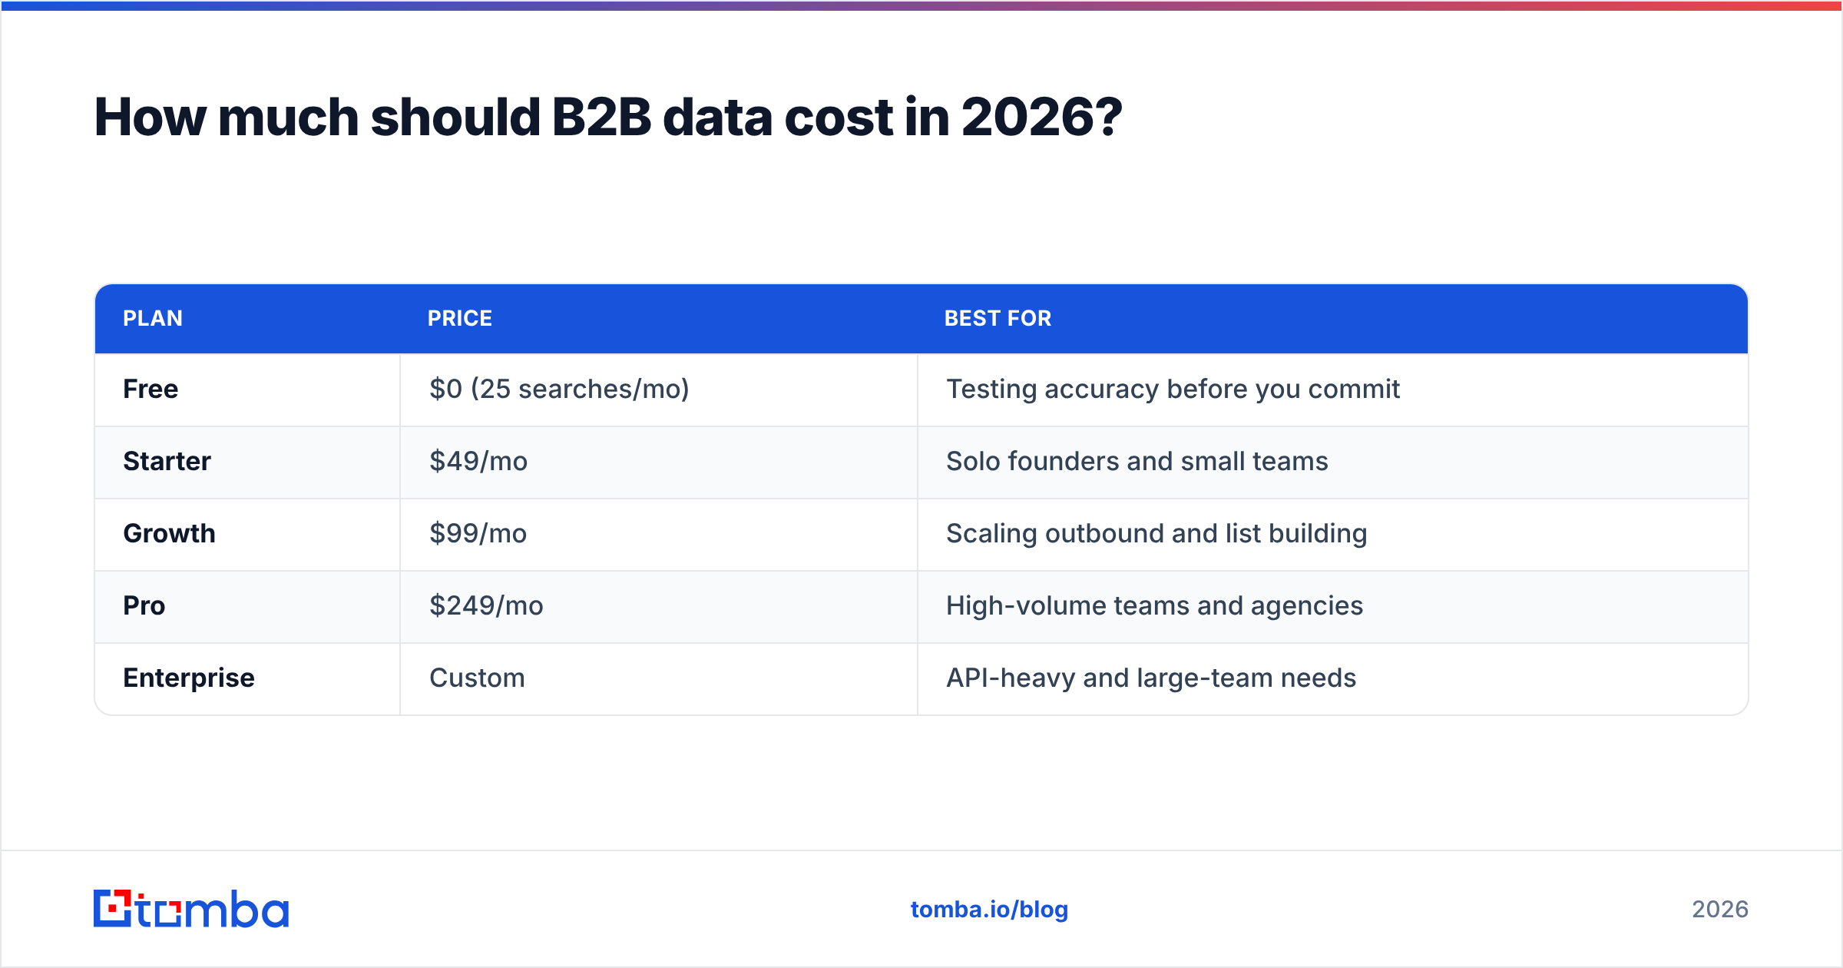1843x968 pixels.
Task: Click the "$99/mo" price cell
Action: (659, 534)
